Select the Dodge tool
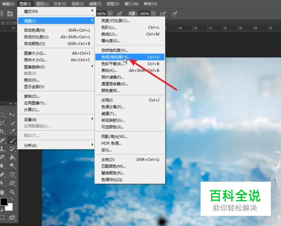The height and width of the screenshot is (226, 281). (12, 165)
